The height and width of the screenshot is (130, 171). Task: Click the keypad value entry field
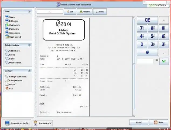click(x=145, y=61)
